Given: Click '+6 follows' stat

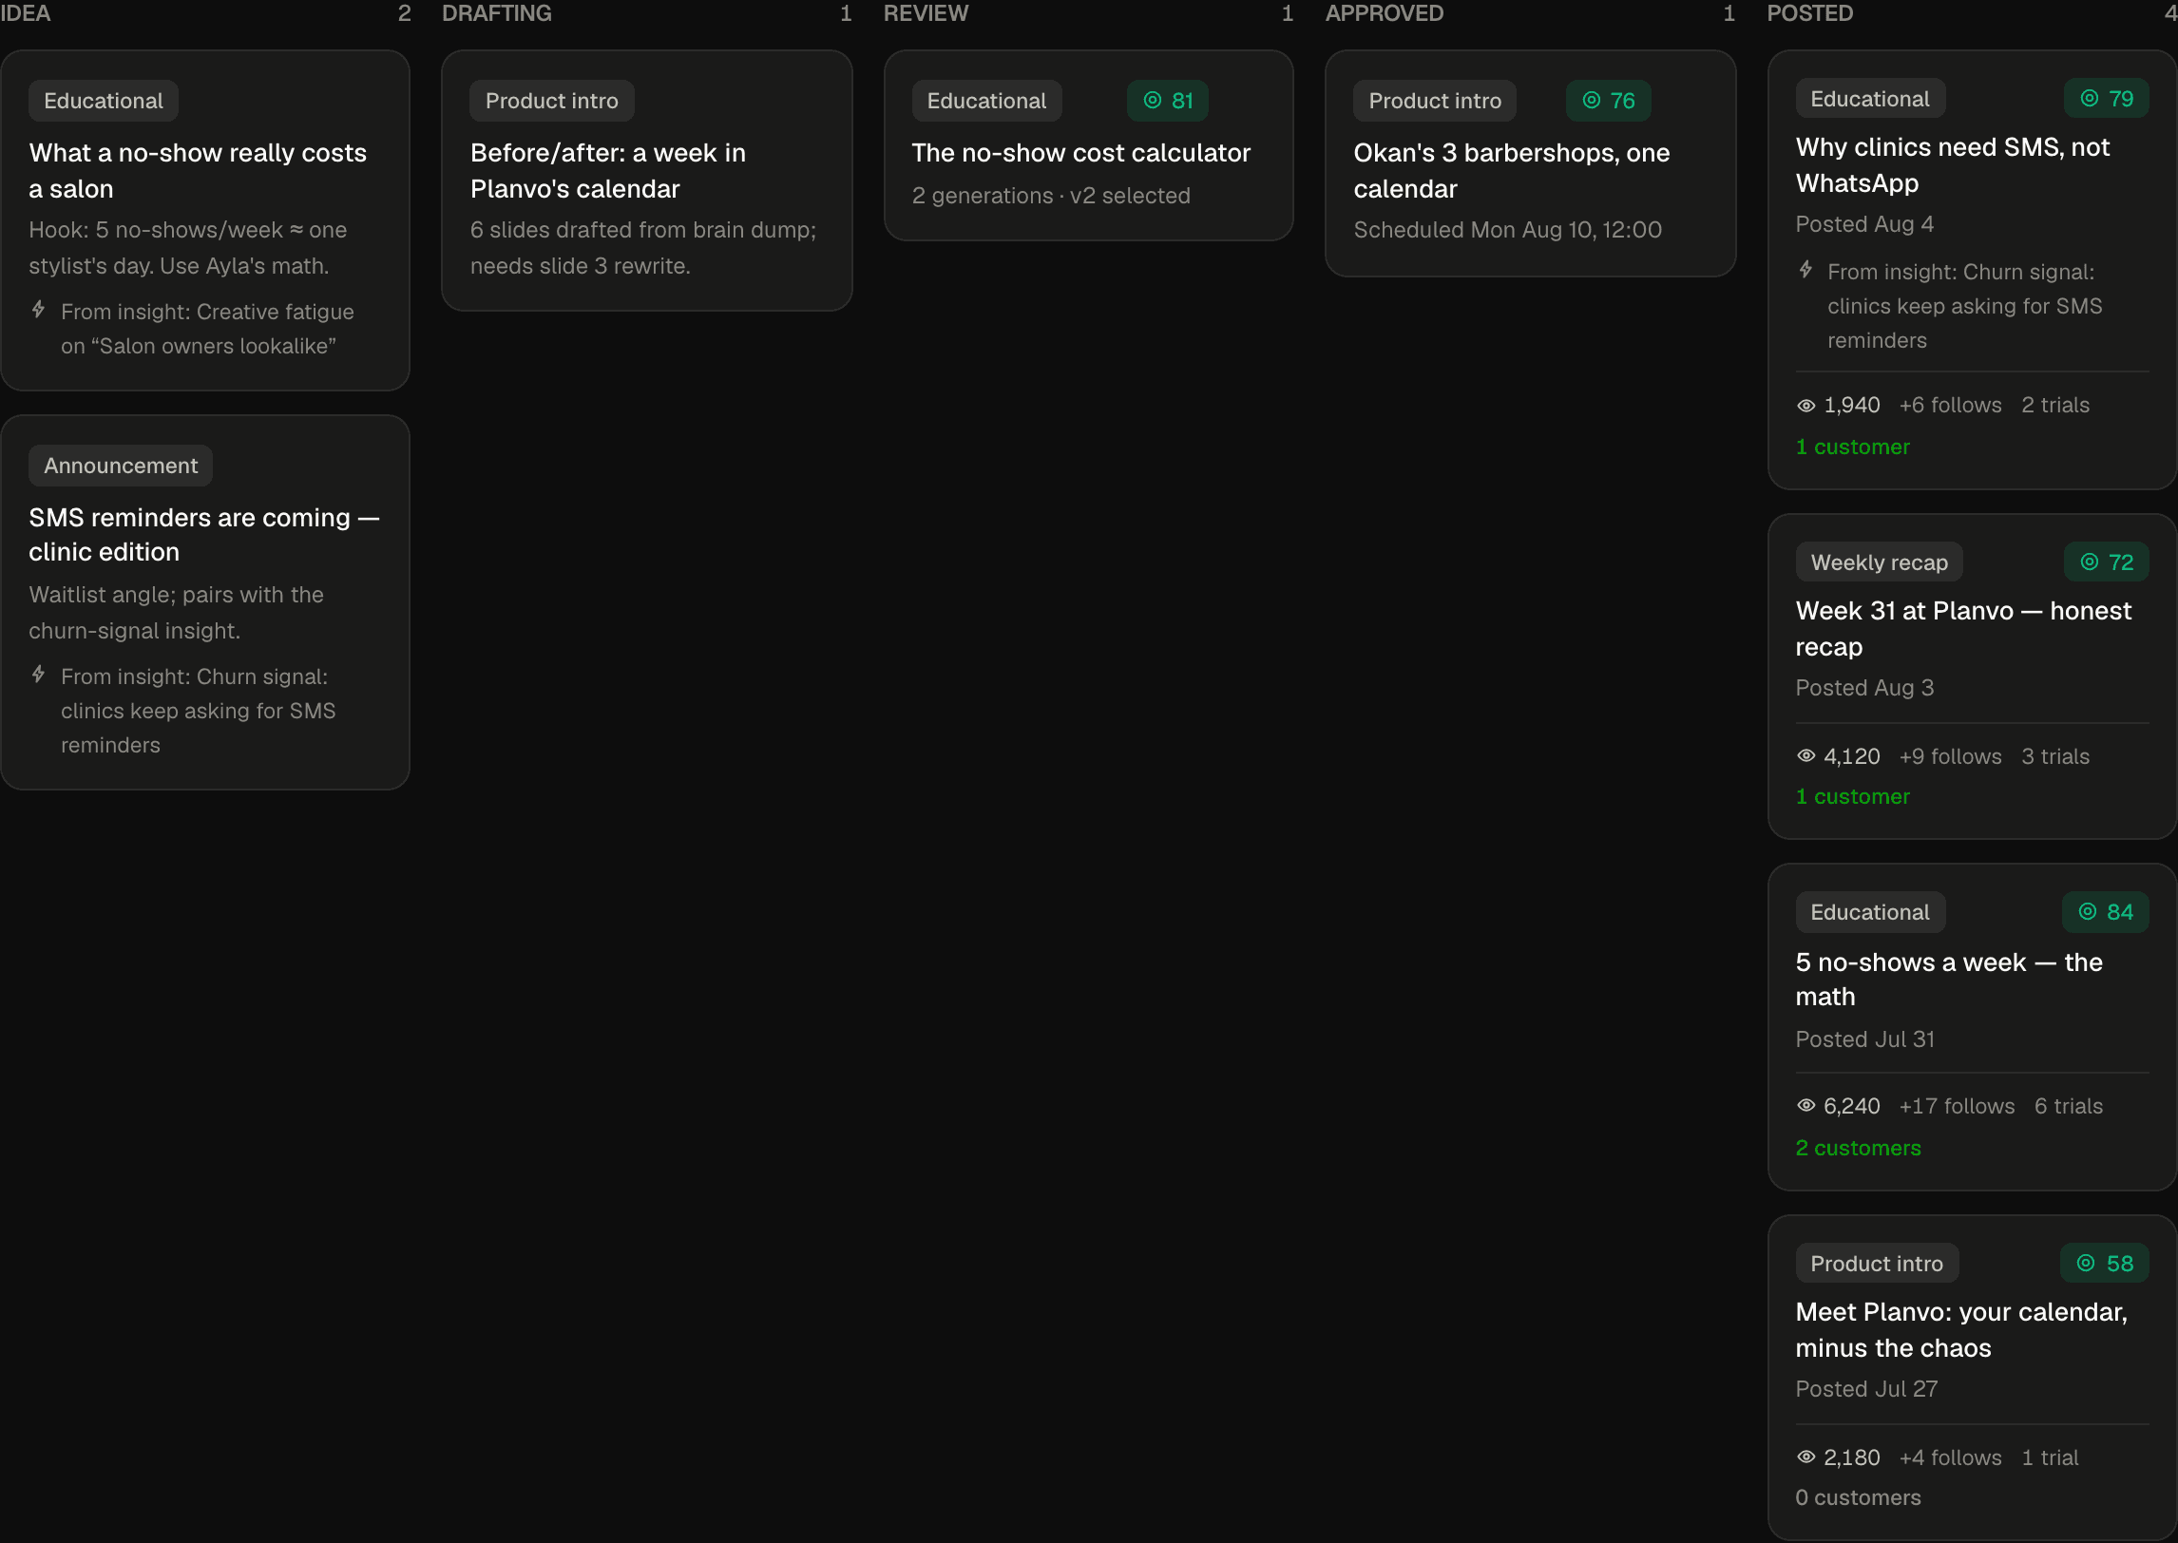Looking at the screenshot, I should tap(1950, 405).
